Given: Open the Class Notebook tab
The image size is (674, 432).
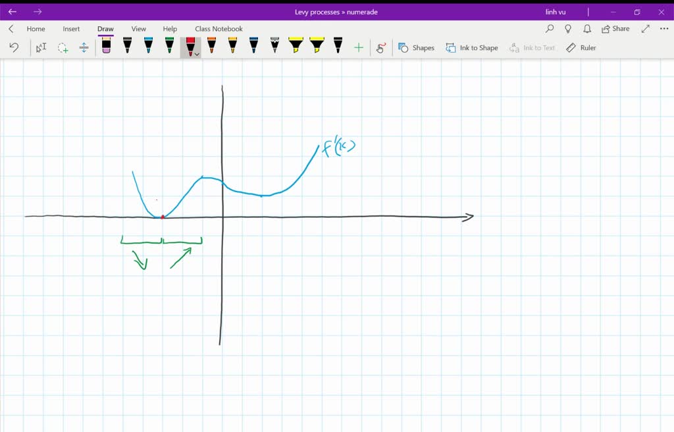Looking at the screenshot, I should 218,28.
